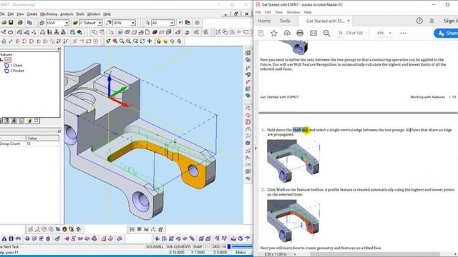Viewport: 458px width, 257px height.
Task: Open Acrobat View menu
Action: (x=278, y=12)
